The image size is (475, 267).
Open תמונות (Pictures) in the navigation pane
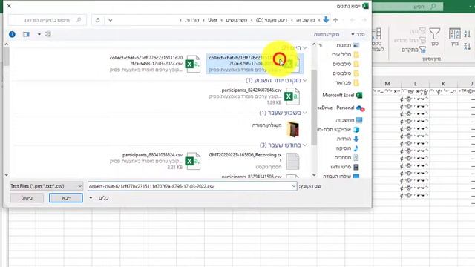[x=347, y=45]
